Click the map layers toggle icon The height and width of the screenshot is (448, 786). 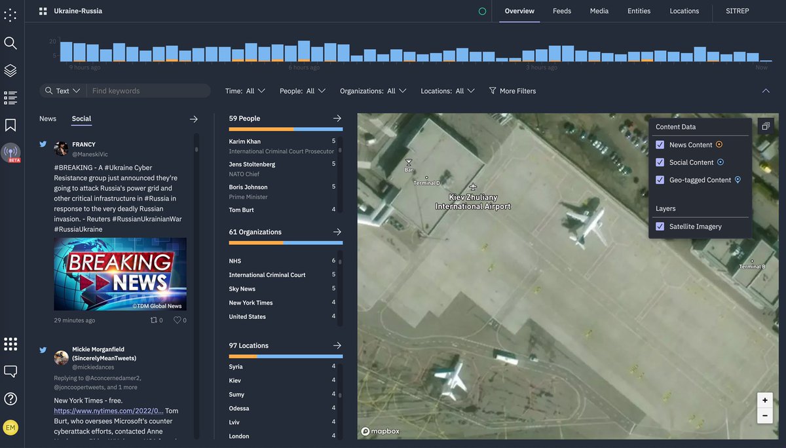click(766, 126)
